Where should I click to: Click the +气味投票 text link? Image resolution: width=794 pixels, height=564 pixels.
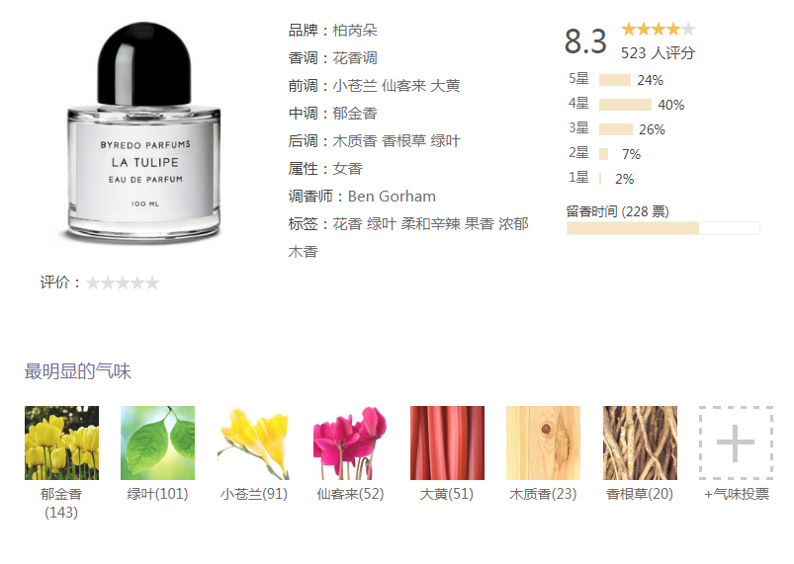737,494
